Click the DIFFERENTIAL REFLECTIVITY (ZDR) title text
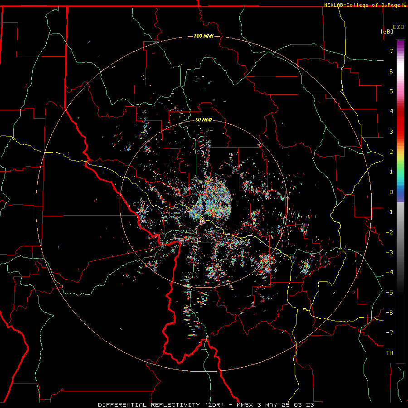Screen dimensions: 408x408 tap(161, 405)
